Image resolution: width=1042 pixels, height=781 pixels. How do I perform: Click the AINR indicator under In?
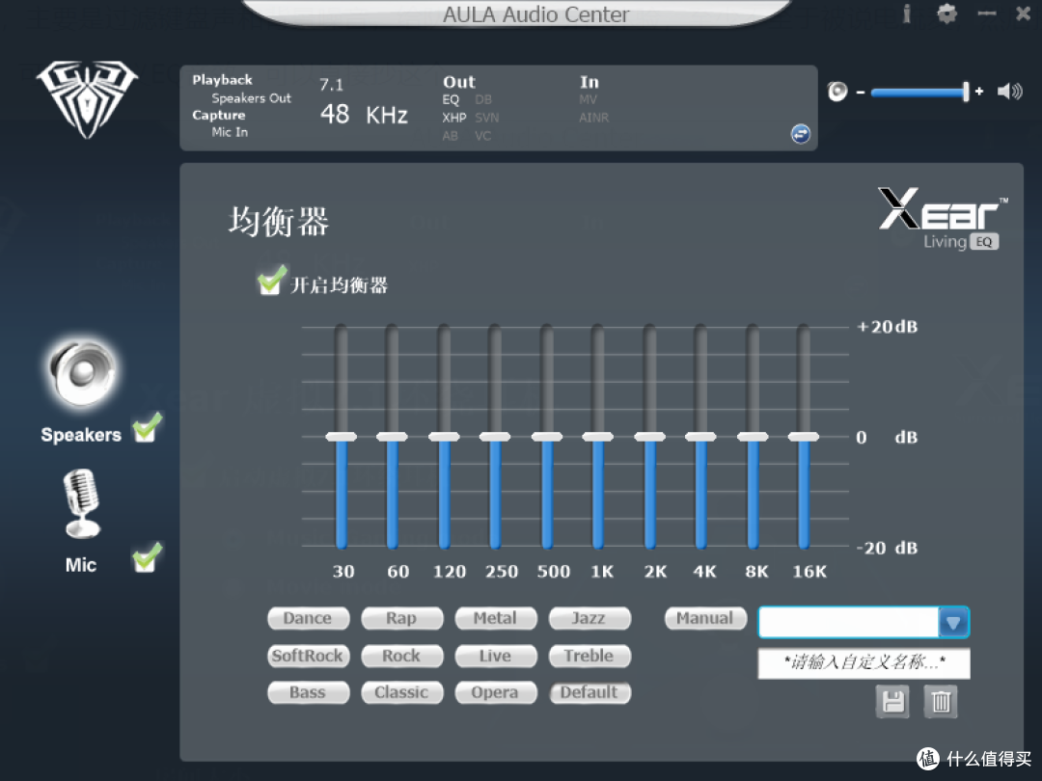593,118
